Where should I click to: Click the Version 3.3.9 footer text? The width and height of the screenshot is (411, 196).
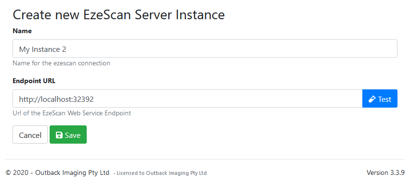tap(385, 172)
